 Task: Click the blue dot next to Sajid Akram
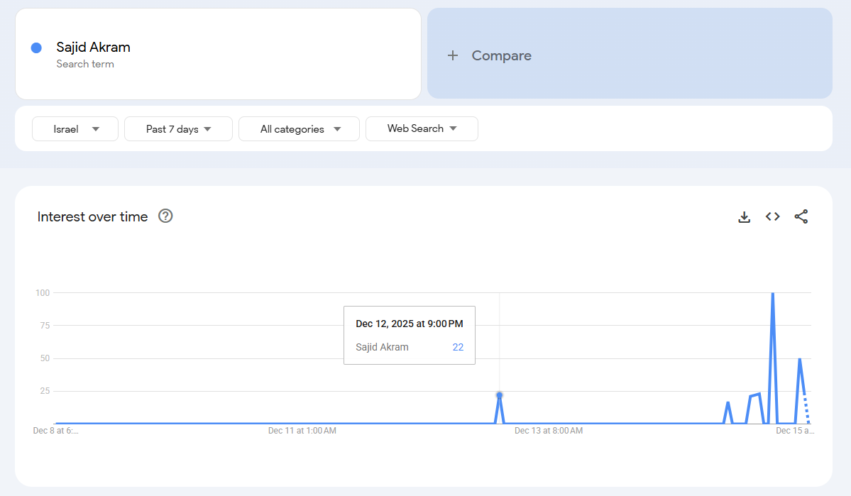tap(36, 48)
